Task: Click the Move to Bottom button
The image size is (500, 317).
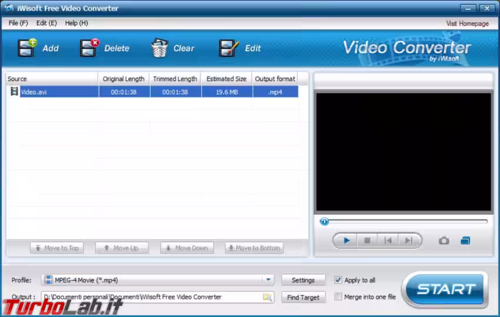Action: pyautogui.click(x=254, y=248)
